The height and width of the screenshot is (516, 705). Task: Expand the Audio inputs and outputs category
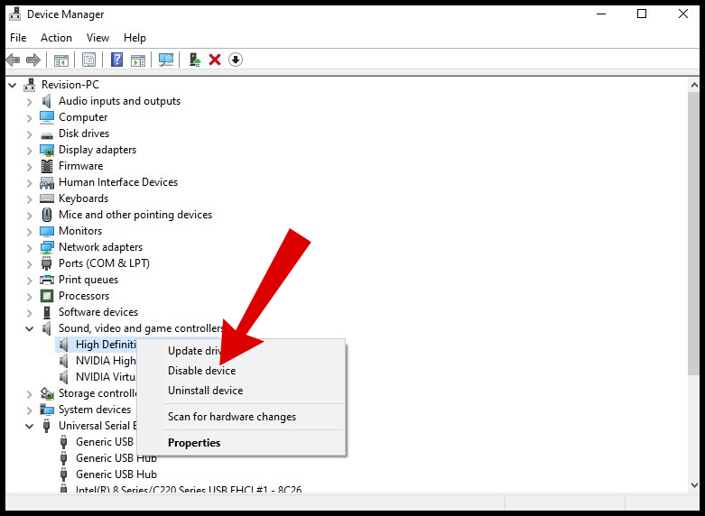(29, 102)
